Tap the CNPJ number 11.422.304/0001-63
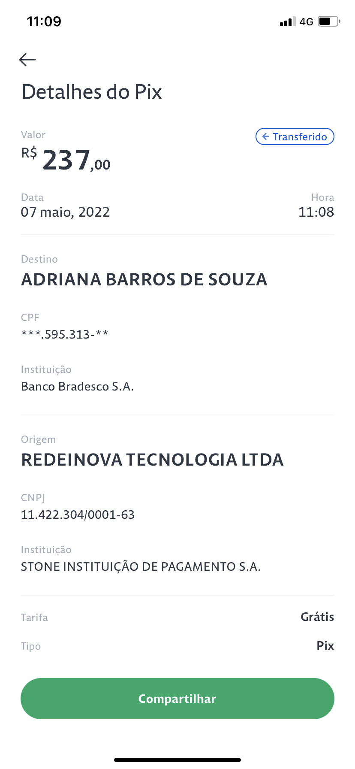This screenshot has width=355, height=769. click(x=78, y=515)
